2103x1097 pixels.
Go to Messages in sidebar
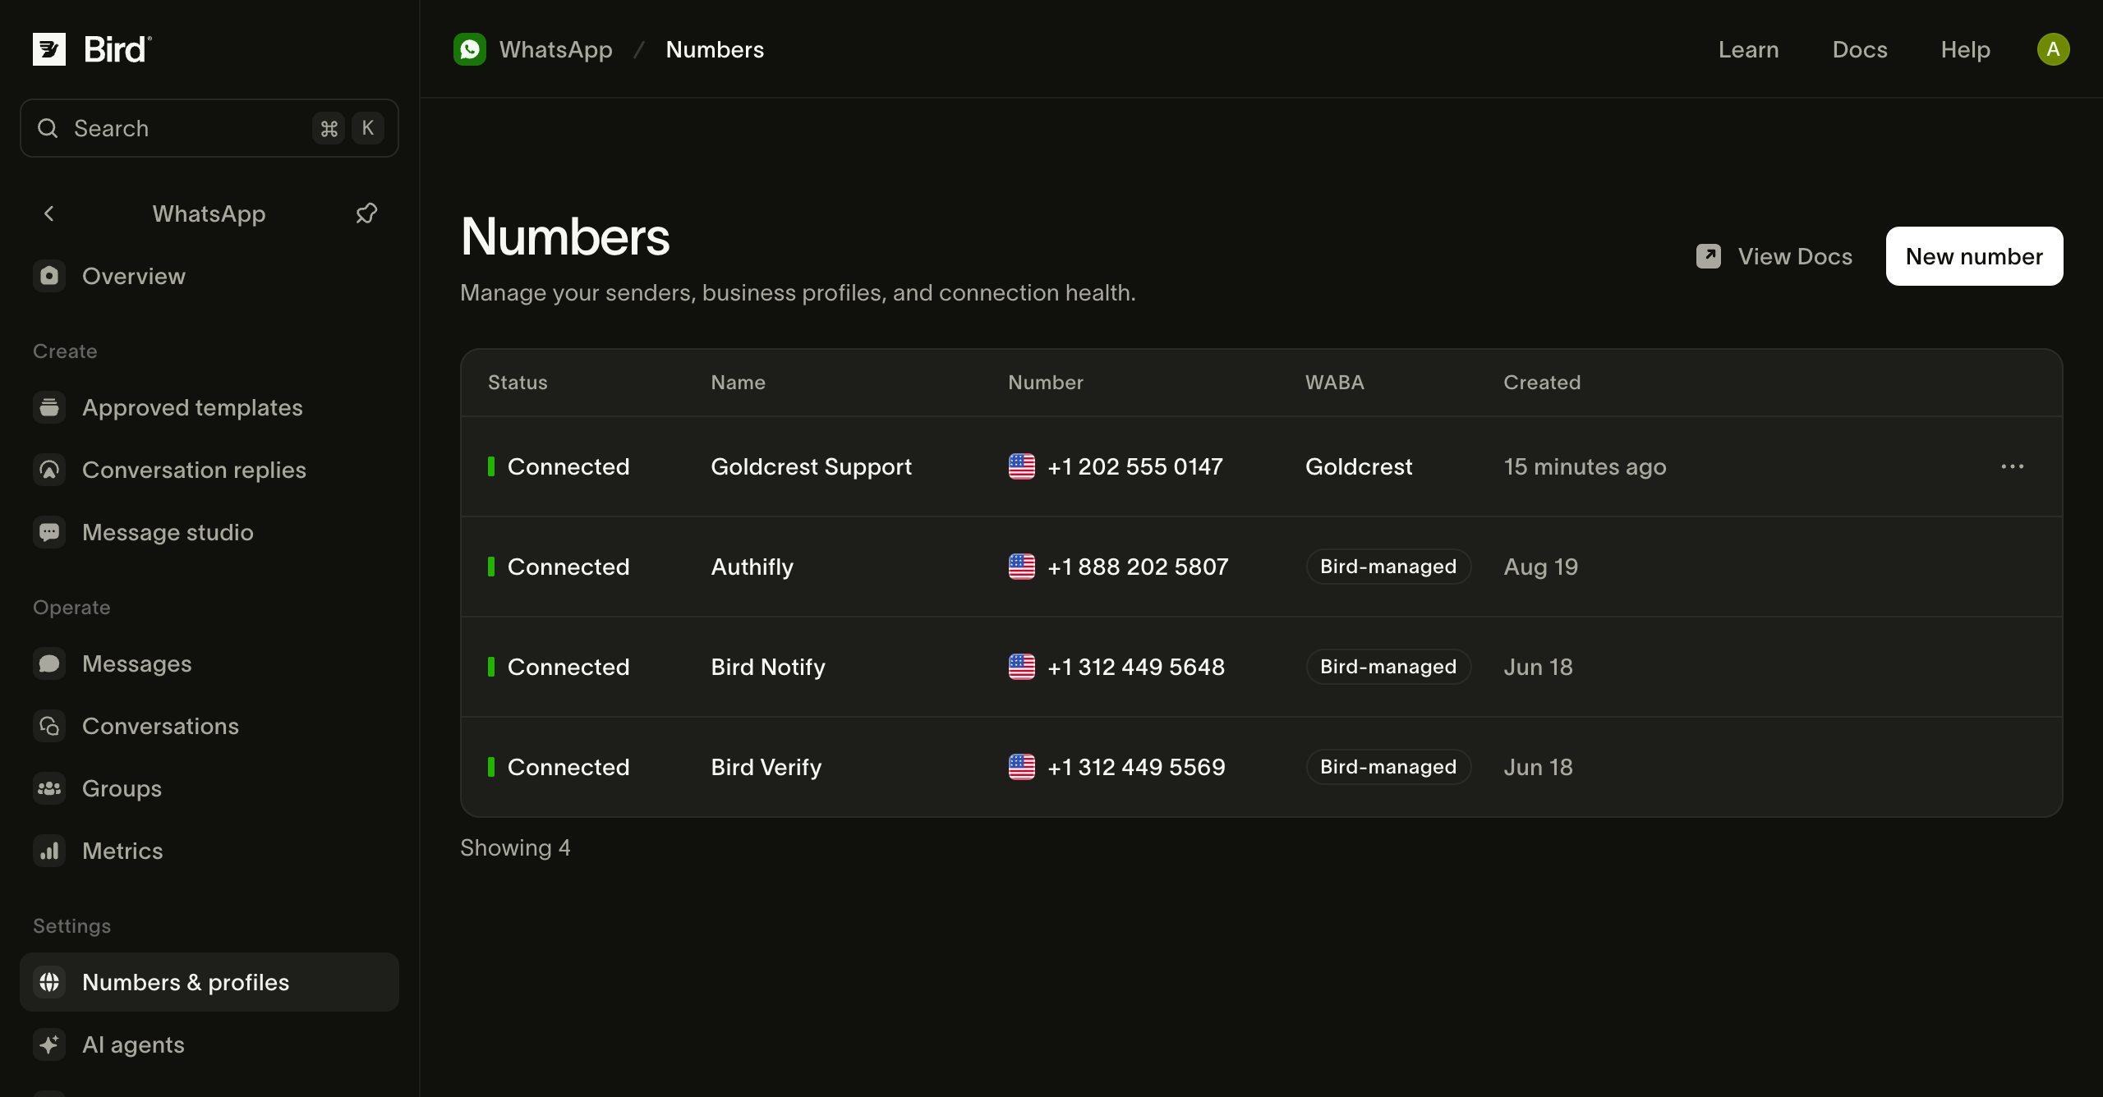pyautogui.click(x=209, y=663)
